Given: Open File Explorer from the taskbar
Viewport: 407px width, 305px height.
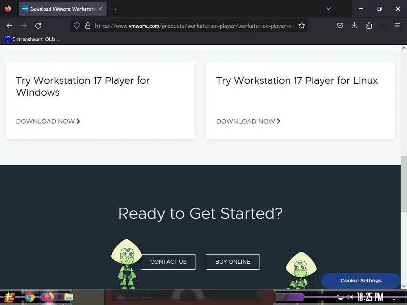Looking at the screenshot, I should tap(68, 297).
